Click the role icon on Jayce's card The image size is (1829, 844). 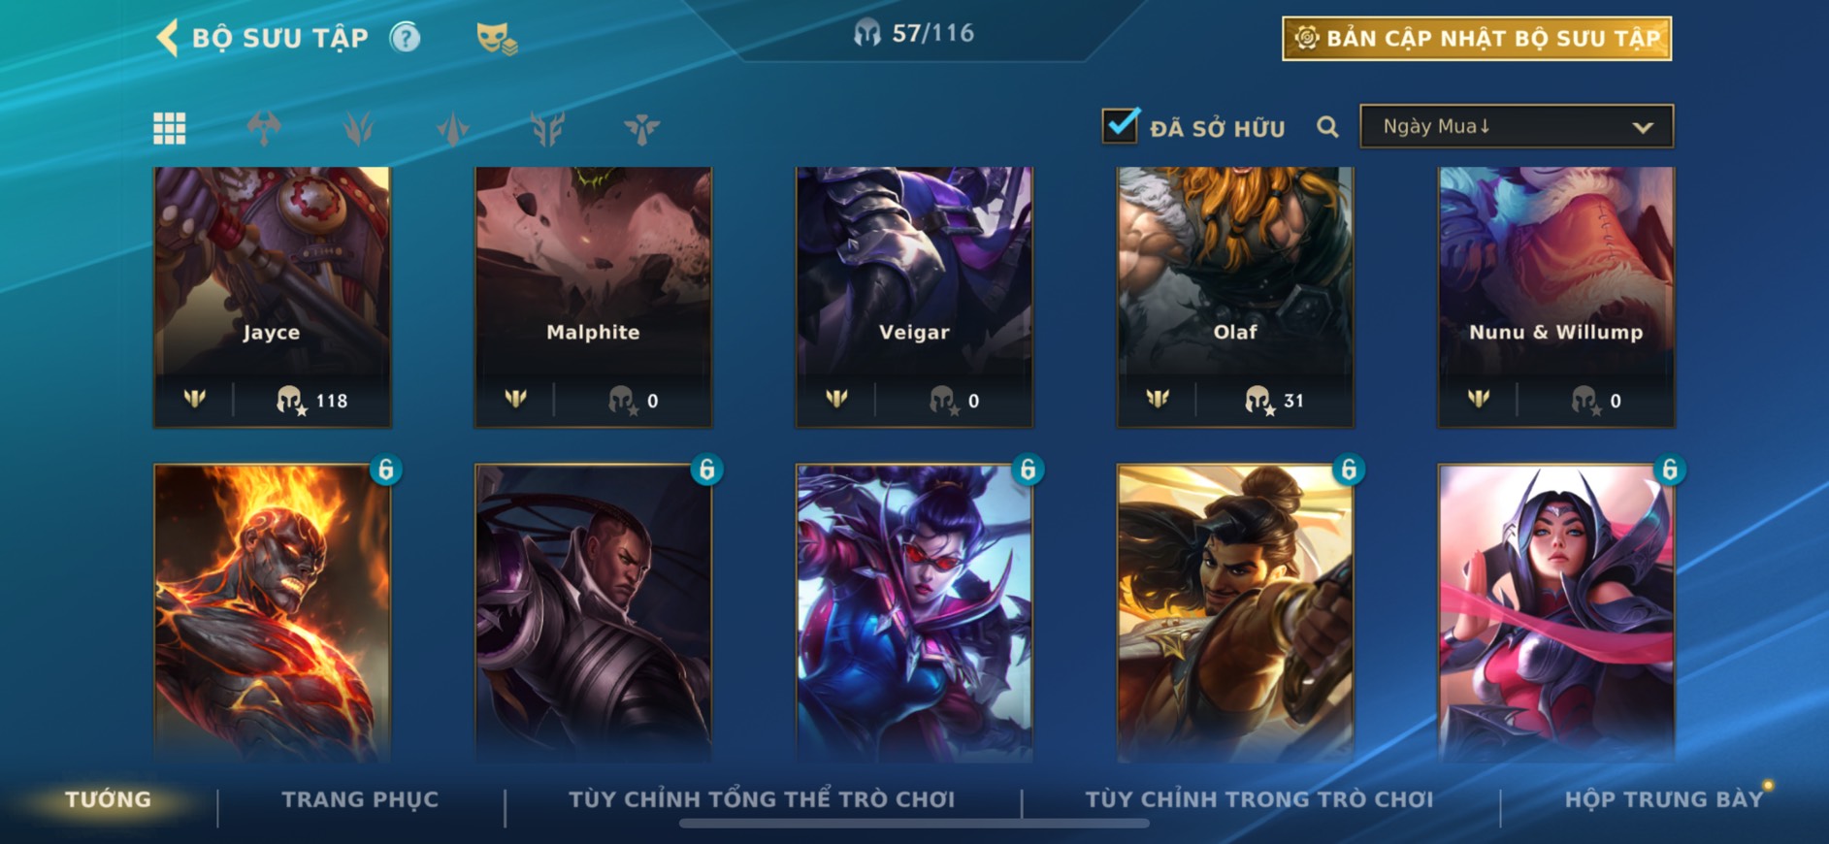[x=195, y=398]
